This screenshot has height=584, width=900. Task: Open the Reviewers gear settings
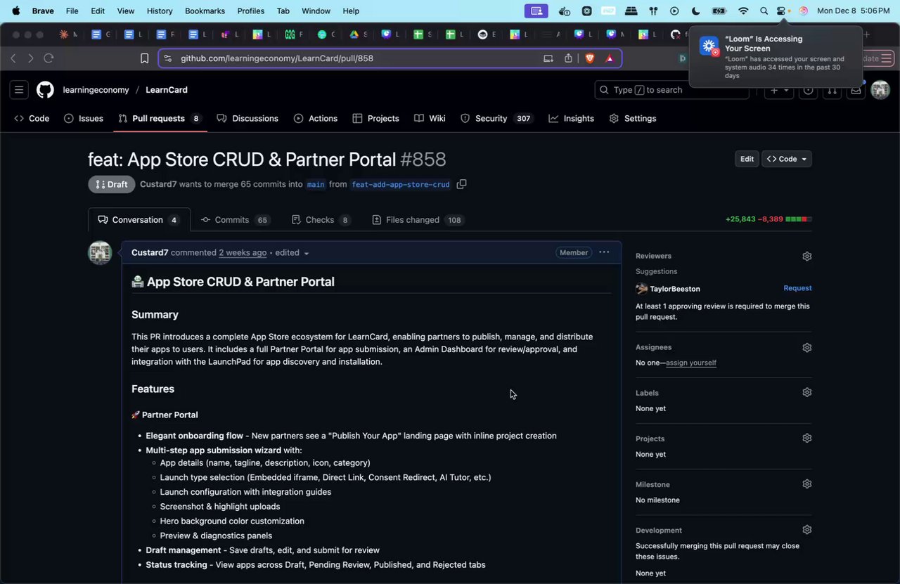point(806,257)
